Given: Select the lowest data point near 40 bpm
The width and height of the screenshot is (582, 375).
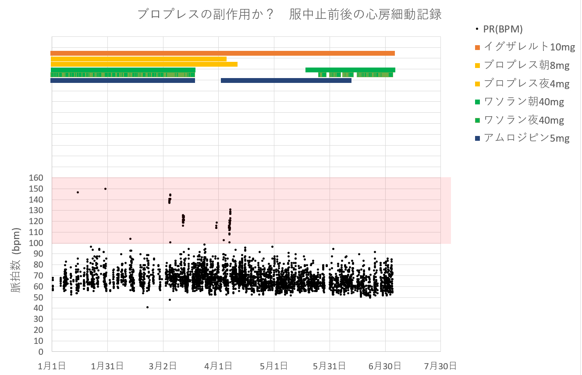Looking at the screenshot, I should 147,307.
